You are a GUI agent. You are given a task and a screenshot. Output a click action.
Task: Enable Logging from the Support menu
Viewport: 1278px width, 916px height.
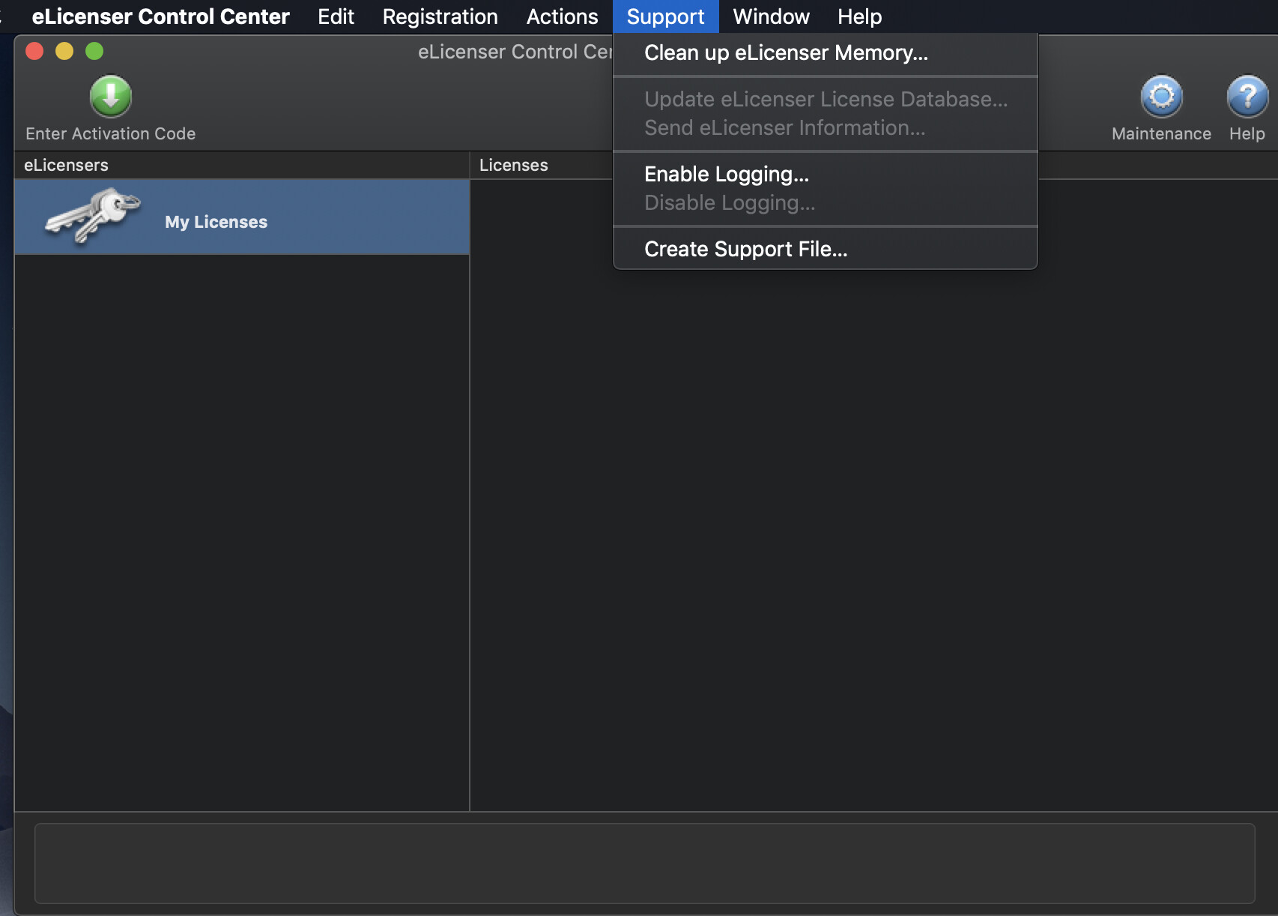[725, 174]
